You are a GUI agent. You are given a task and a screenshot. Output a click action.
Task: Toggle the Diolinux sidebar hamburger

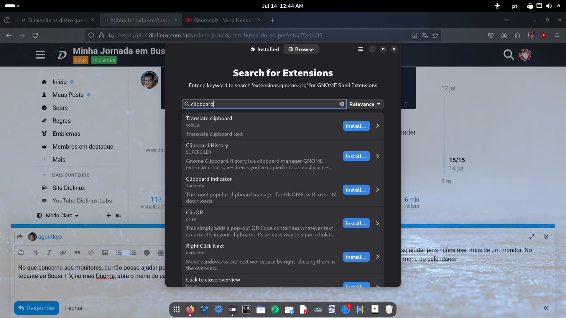[x=40, y=55]
